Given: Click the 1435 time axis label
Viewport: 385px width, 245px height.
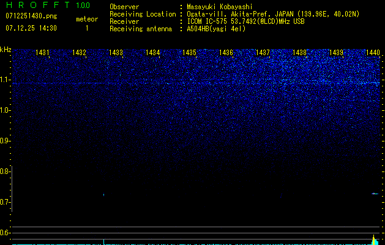Looking at the screenshot, I should (189, 53).
